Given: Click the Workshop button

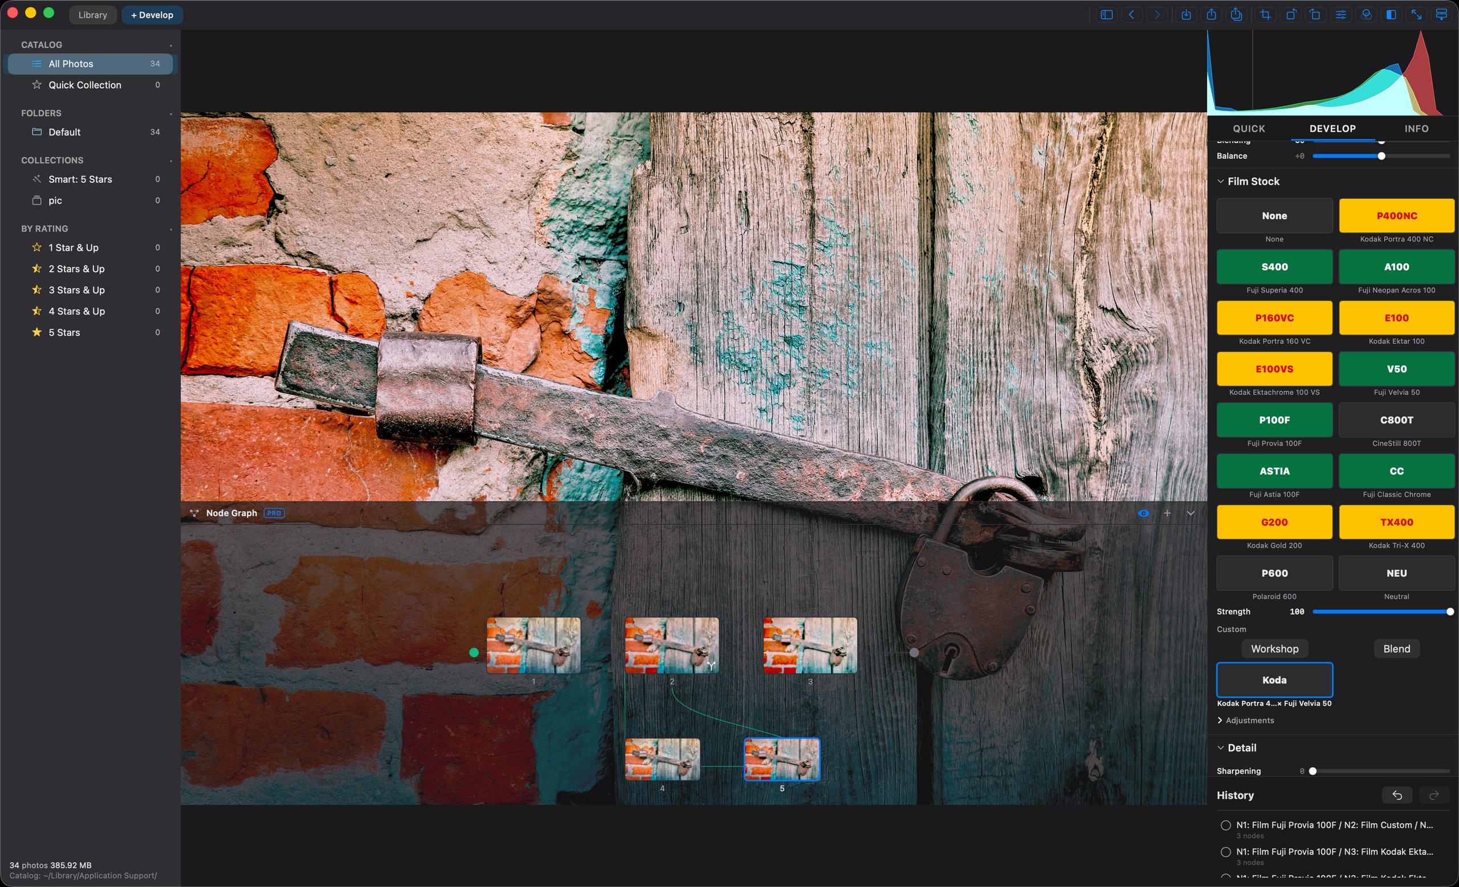Looking at the screenshot, I should tap(1274, 648).
